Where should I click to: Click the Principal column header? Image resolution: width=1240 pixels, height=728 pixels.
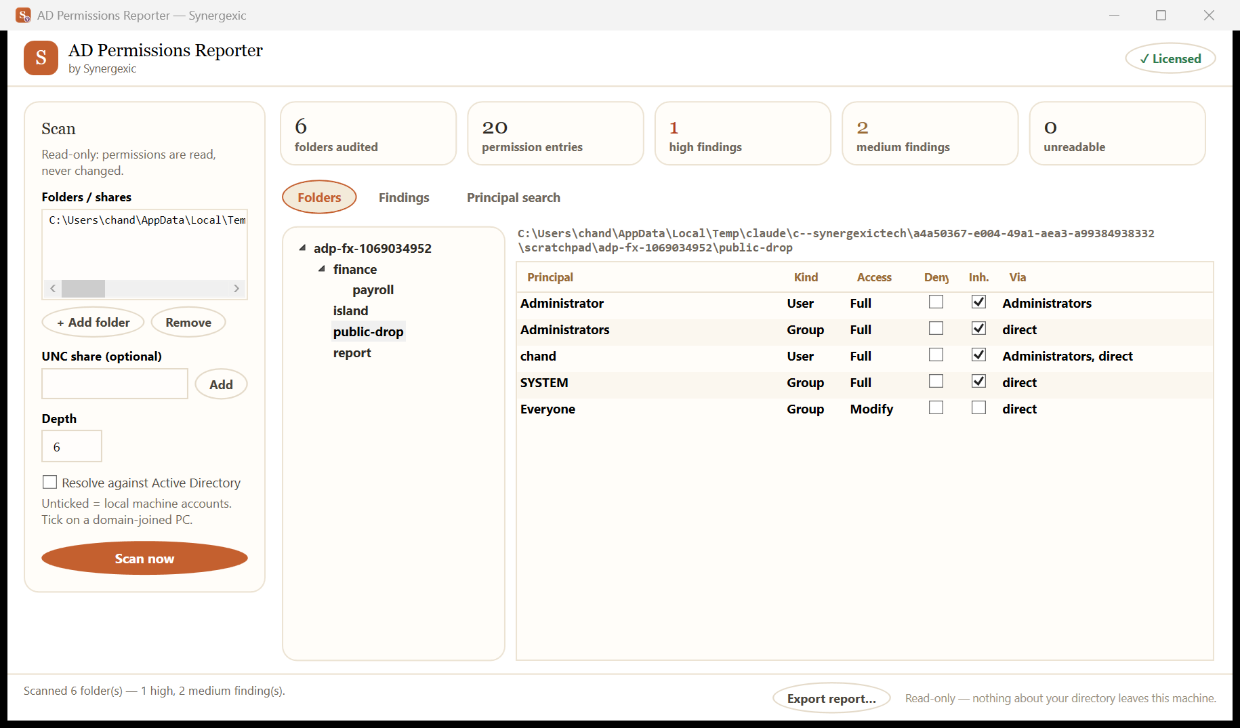tap(550, 277)
